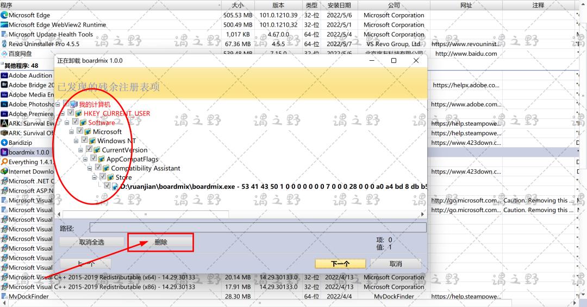Select the 百度网盘 program icon
This screenshot has height=307, width=587.
point(4,54)
